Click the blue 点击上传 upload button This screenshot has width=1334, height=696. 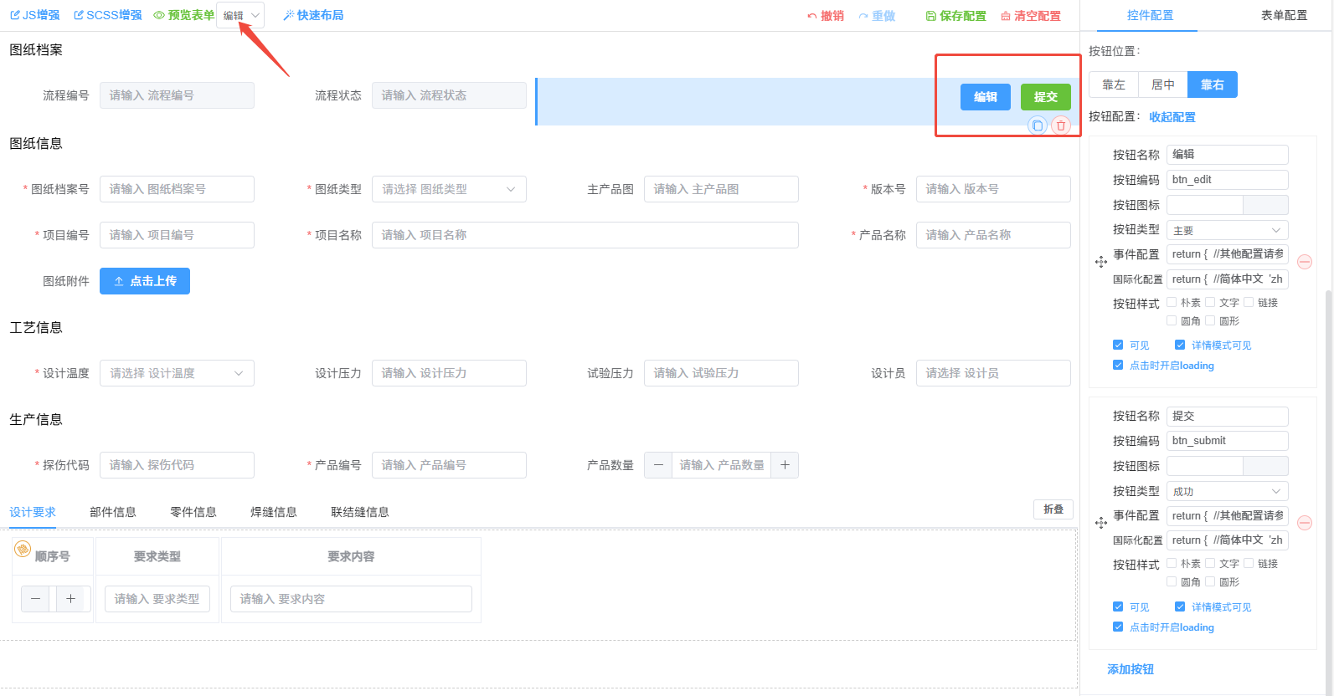145,281
